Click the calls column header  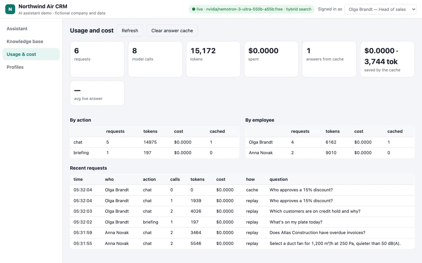coord(175,179)
